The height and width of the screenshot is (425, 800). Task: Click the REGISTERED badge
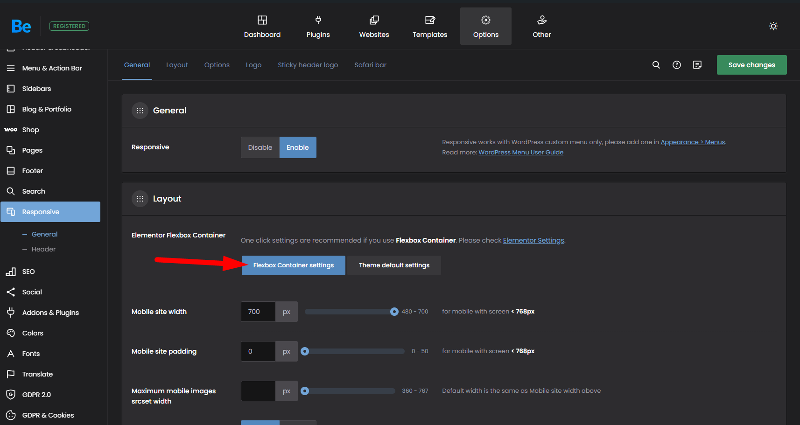pyautogui.click(x=69, y=26)
